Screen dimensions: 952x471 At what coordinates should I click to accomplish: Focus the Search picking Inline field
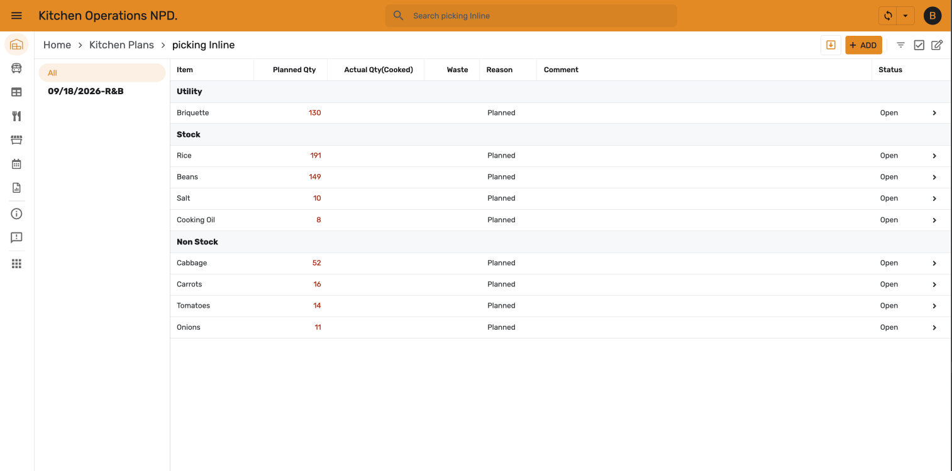click(x=531, y=16)
